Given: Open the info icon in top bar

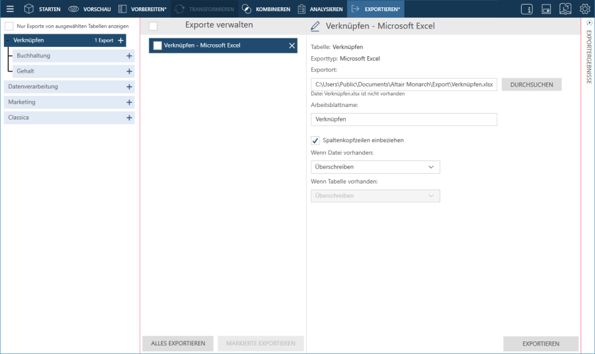Looking at the screenshot, I should (x=527, y=9).
